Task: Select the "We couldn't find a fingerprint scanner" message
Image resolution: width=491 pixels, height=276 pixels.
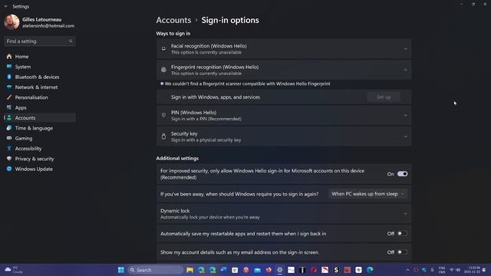Action: point(247,84)
